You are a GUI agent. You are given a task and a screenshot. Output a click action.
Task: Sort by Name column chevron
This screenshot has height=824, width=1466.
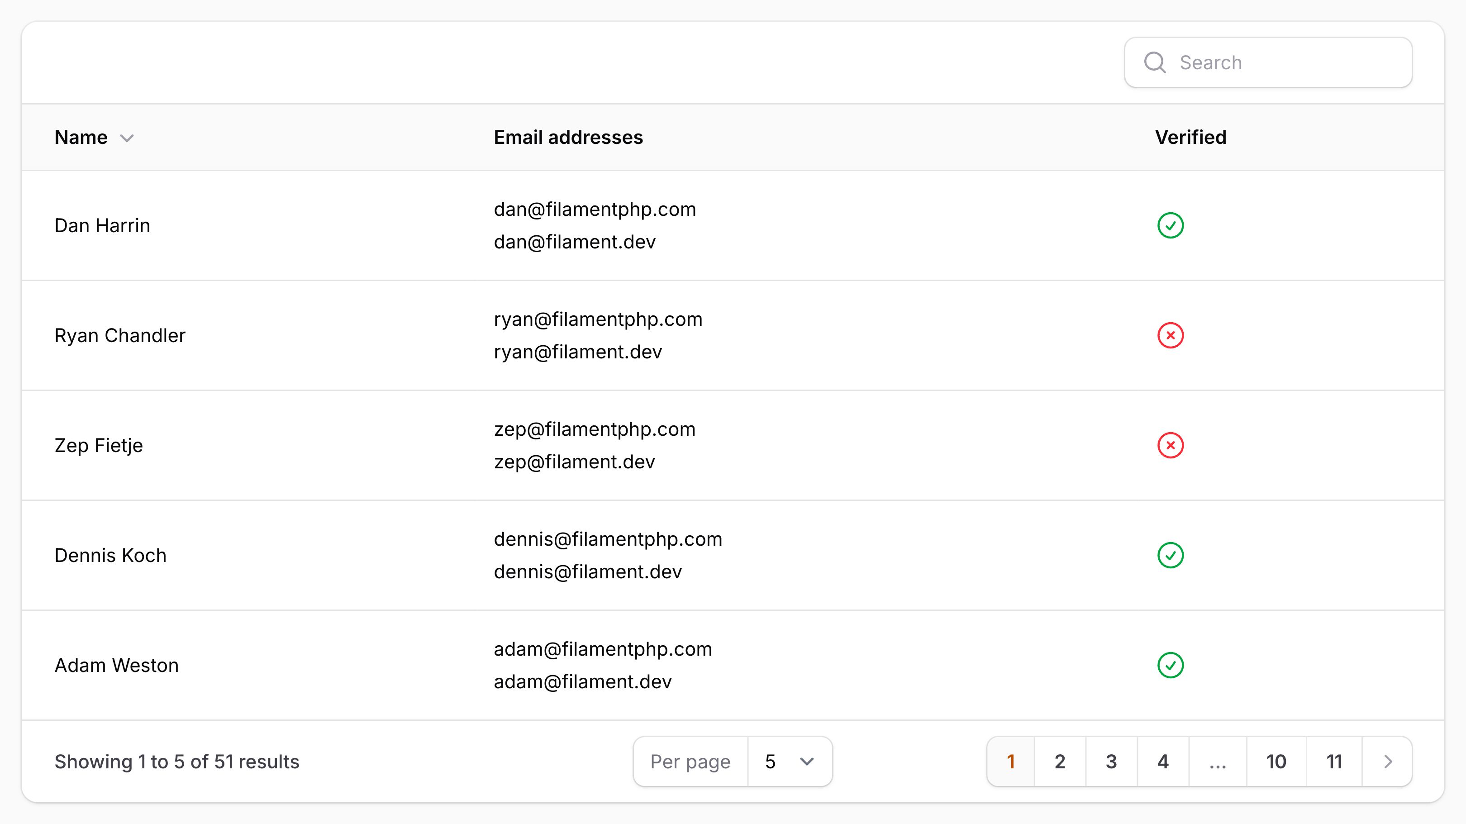(127, 138)
